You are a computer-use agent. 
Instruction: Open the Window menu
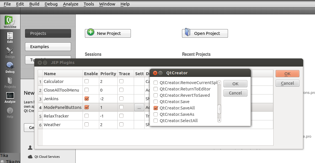[x=107, y=4]
